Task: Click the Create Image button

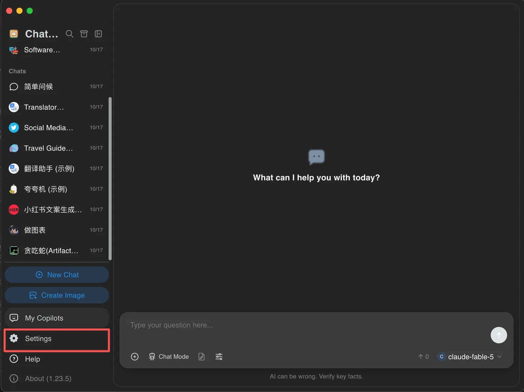Action: [x=57, y=295]
